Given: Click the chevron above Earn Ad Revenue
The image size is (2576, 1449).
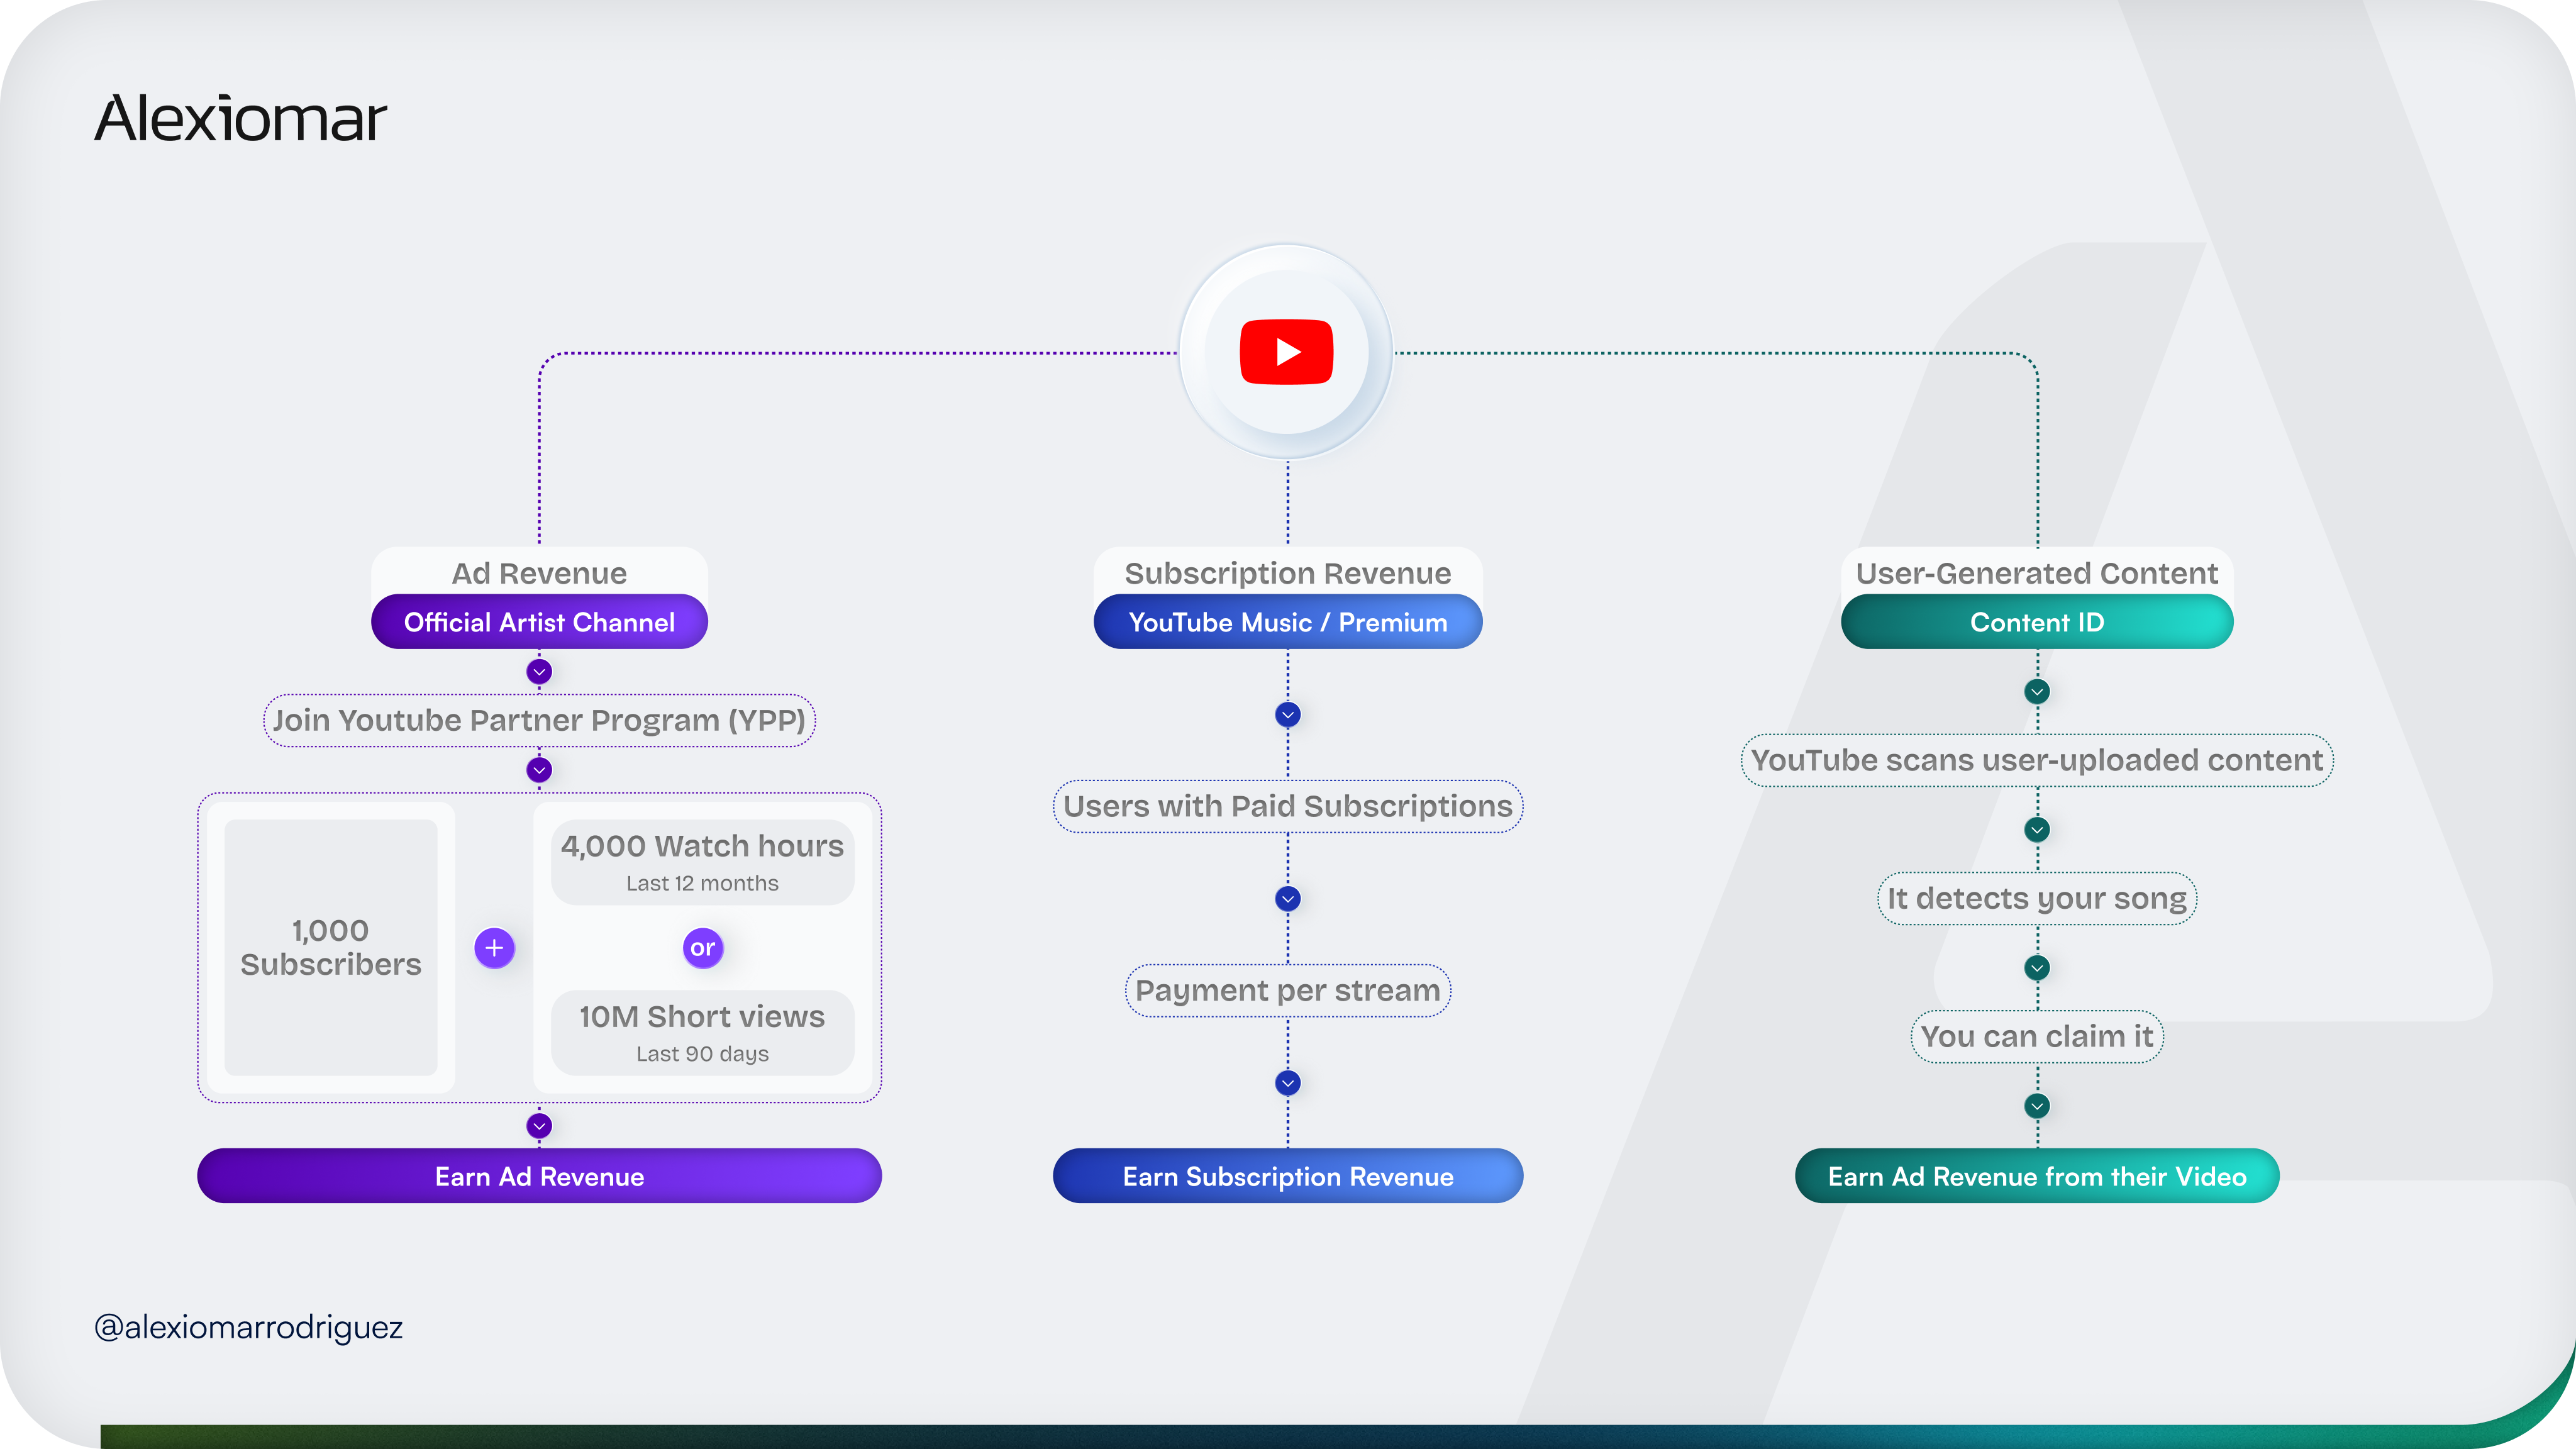Looking at the screenshot, I should [539, 1126].
